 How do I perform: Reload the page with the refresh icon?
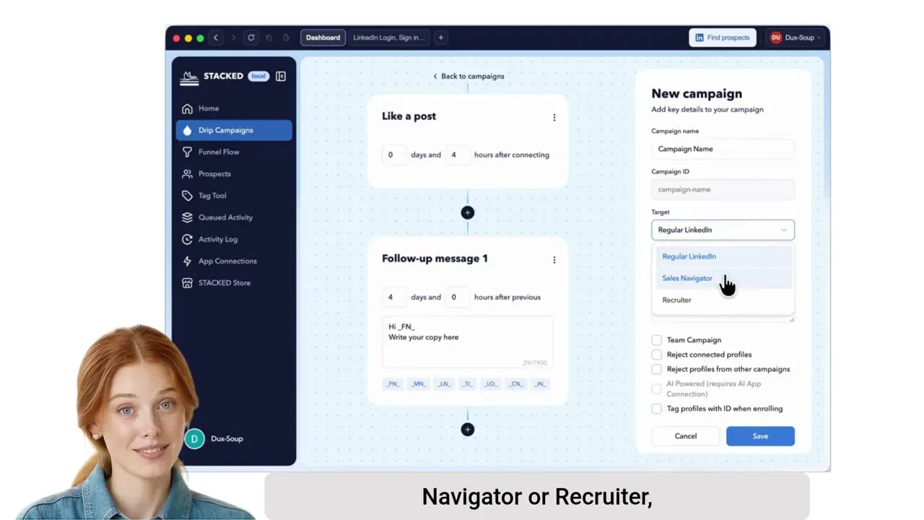(251, 38)
